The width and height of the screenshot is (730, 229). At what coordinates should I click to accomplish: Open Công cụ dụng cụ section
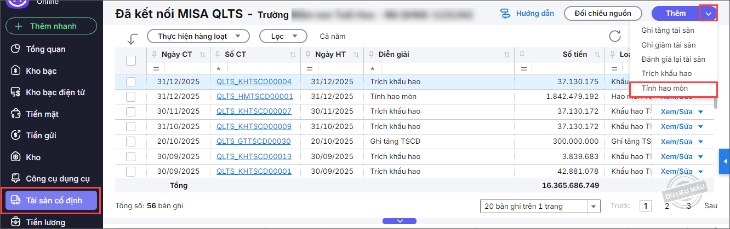(57, 179)
